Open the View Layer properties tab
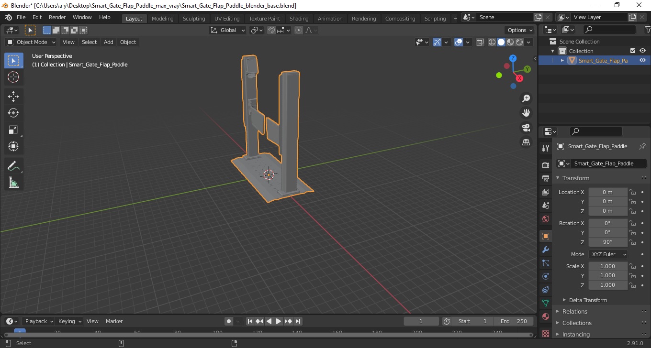This screenshot has width=651, height=348. [x=545, y=192]
